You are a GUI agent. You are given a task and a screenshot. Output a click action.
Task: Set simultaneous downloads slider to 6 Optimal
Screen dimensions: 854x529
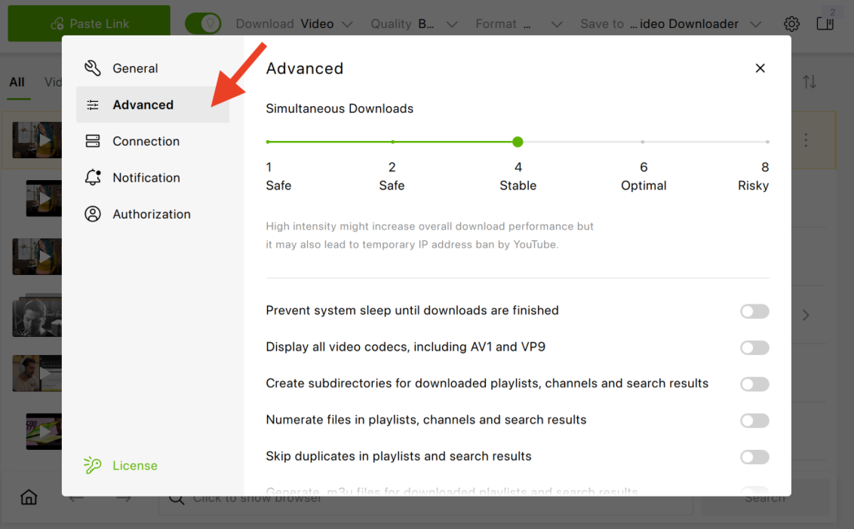click(x=643, y=142)
